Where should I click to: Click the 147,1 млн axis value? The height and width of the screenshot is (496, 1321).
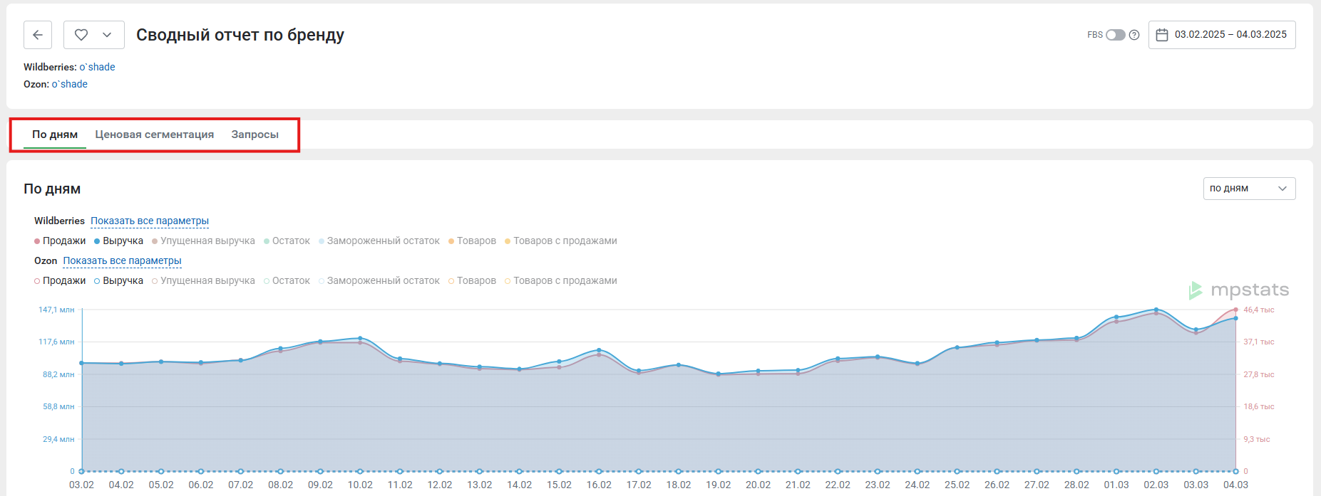click(x=56, y=310)
